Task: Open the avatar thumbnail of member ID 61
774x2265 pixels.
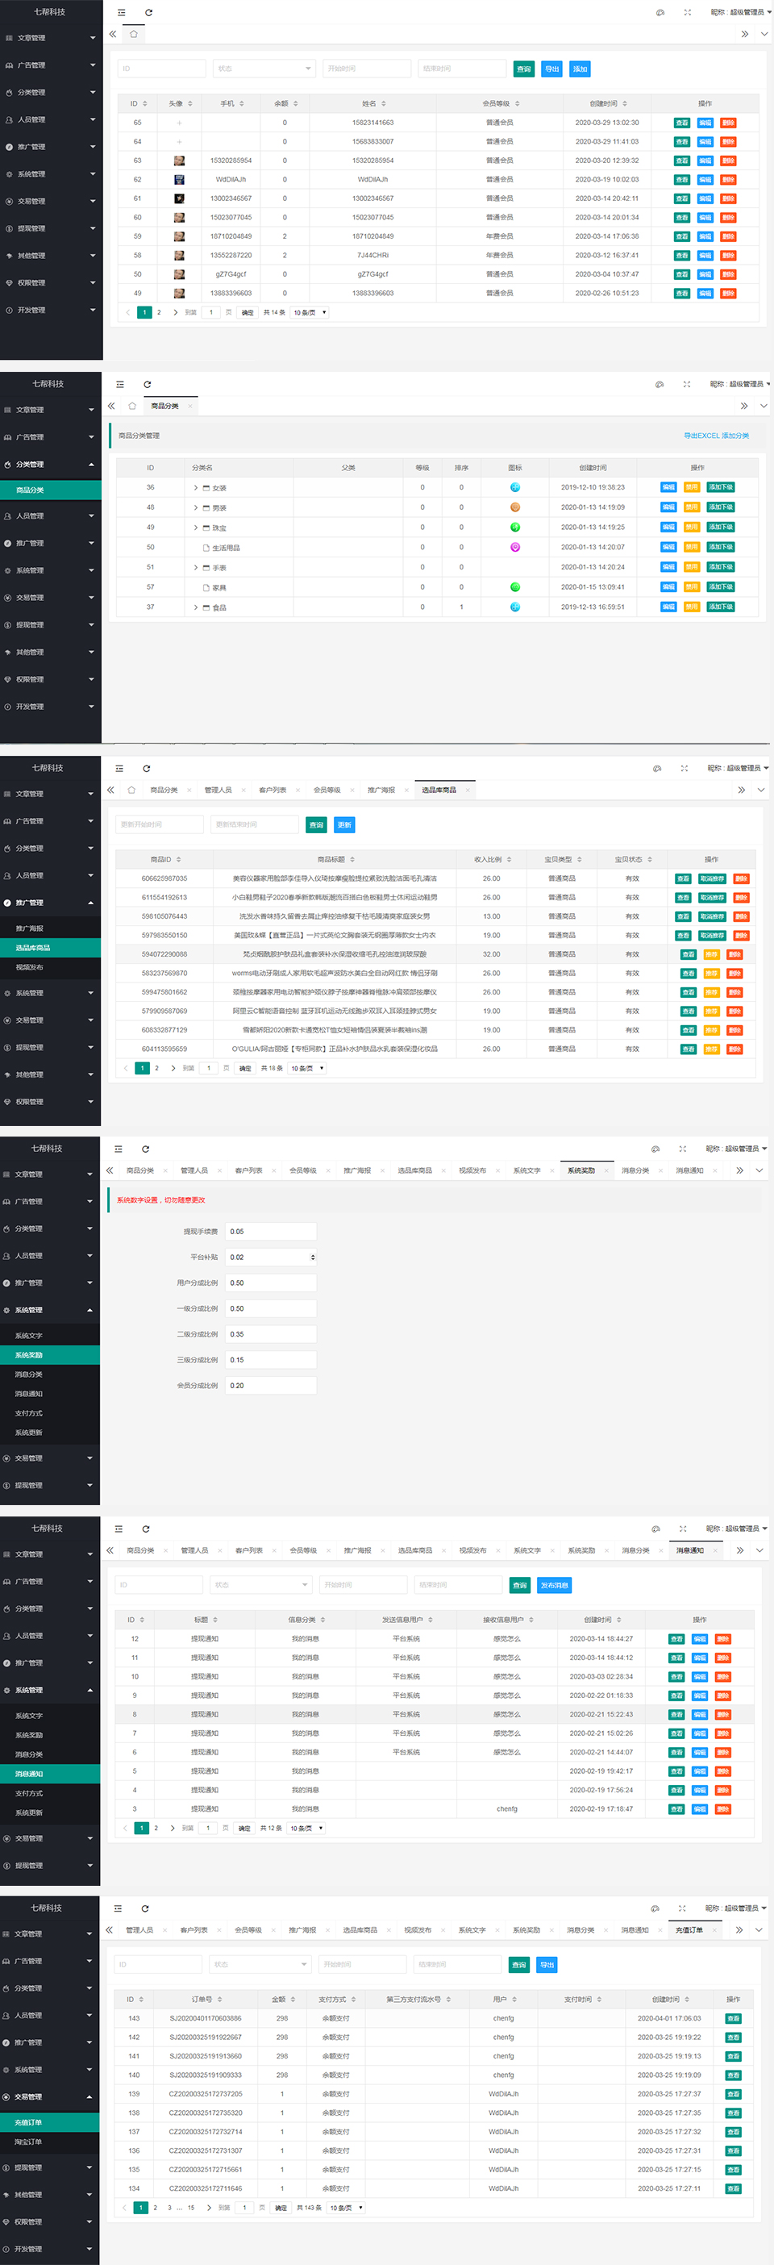Action: pyautogui.click(x=179, y=198)
